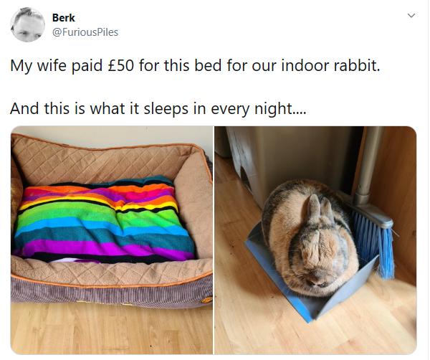
Task: Expand the tweet options chevron
Action: click(x=411, y=16)
